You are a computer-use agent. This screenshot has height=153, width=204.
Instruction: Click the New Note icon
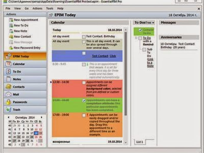11,31
